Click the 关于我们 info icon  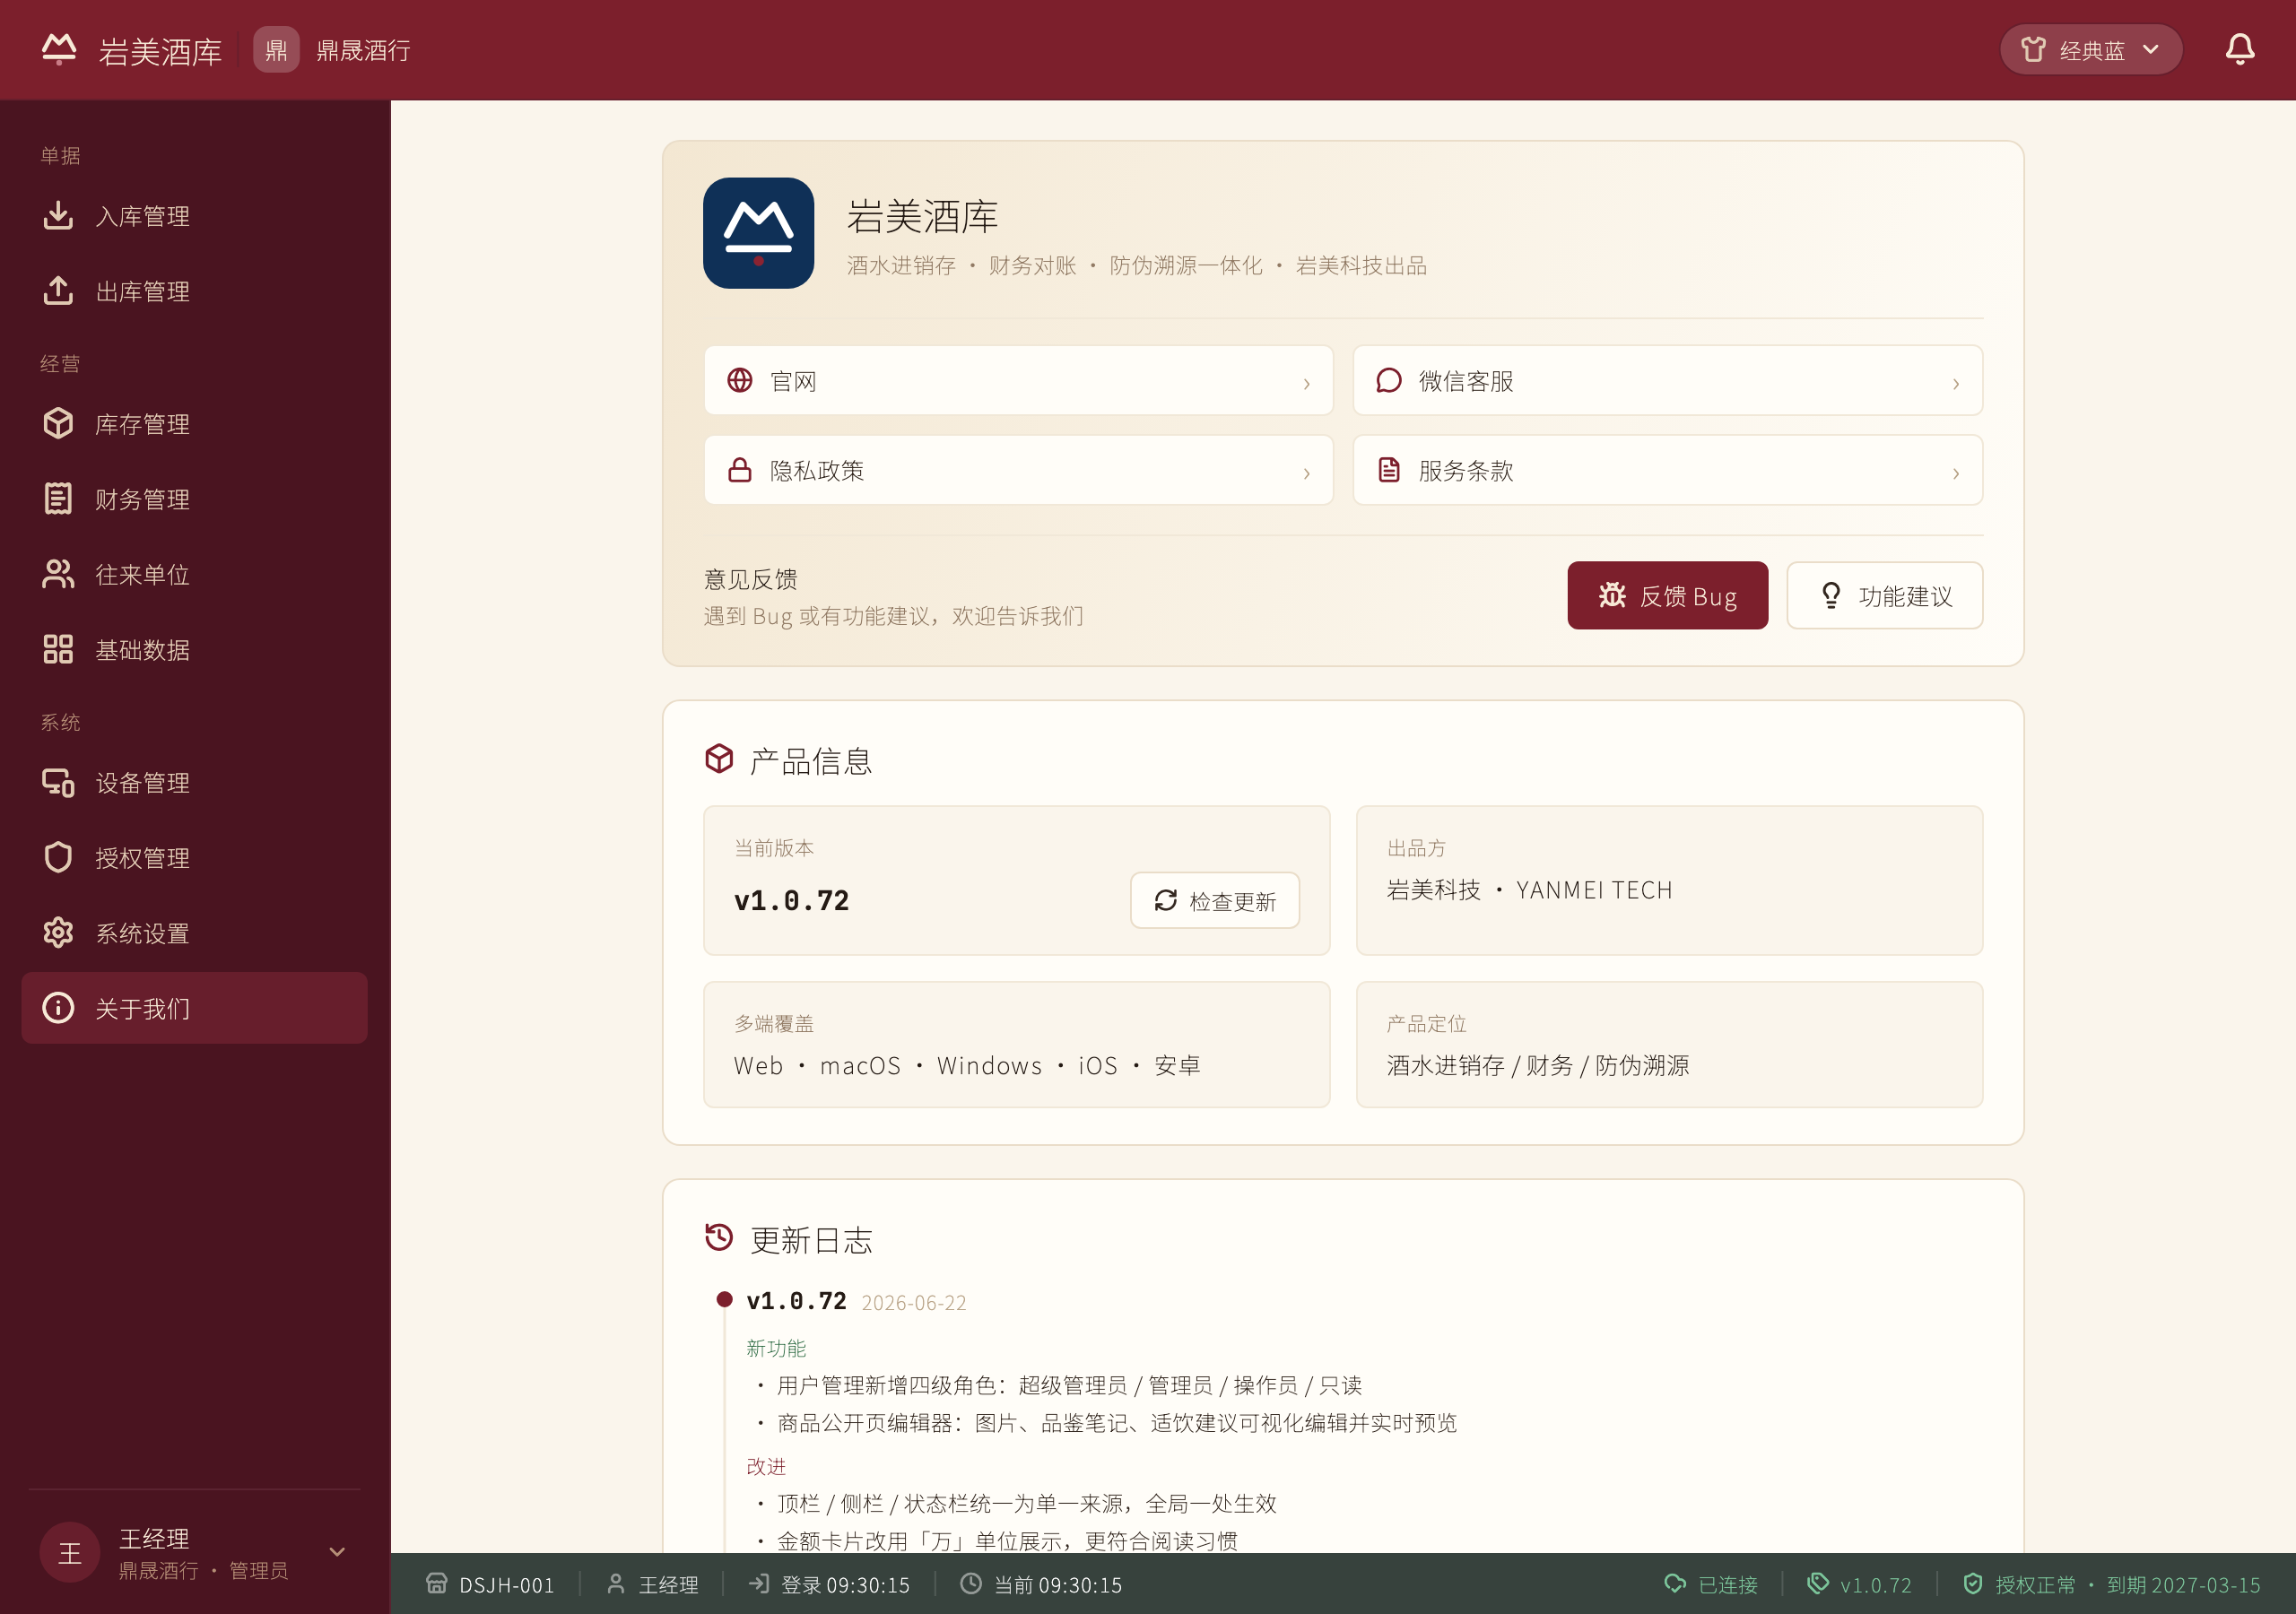58,1008
